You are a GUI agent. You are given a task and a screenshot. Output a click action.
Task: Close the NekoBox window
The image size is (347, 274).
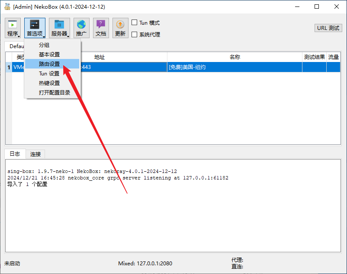(336, 7)
